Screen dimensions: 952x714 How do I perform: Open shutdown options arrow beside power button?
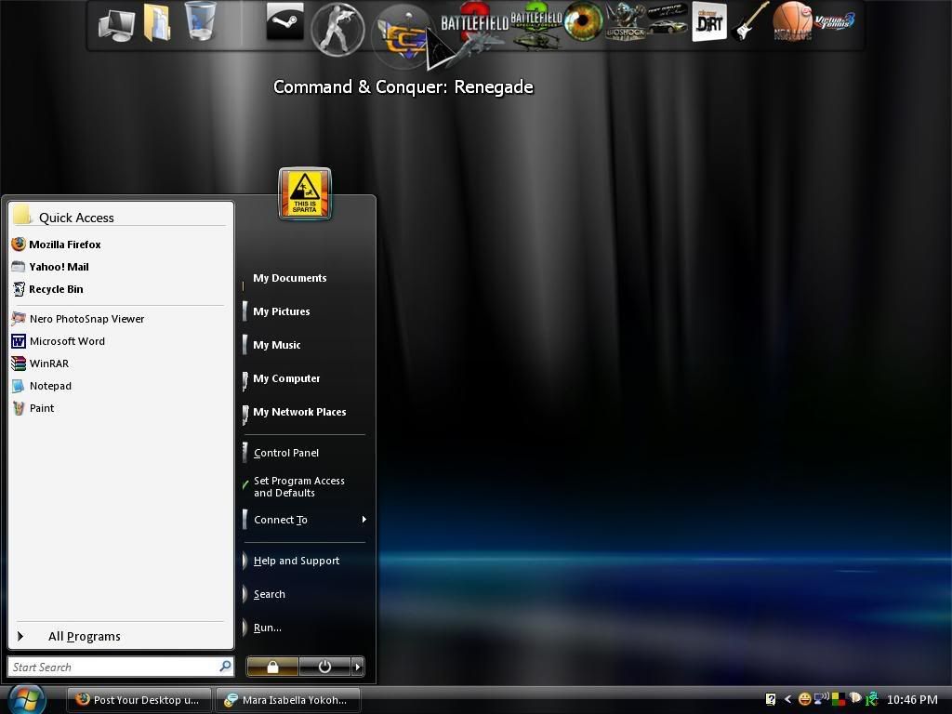(x=357, y=667)
